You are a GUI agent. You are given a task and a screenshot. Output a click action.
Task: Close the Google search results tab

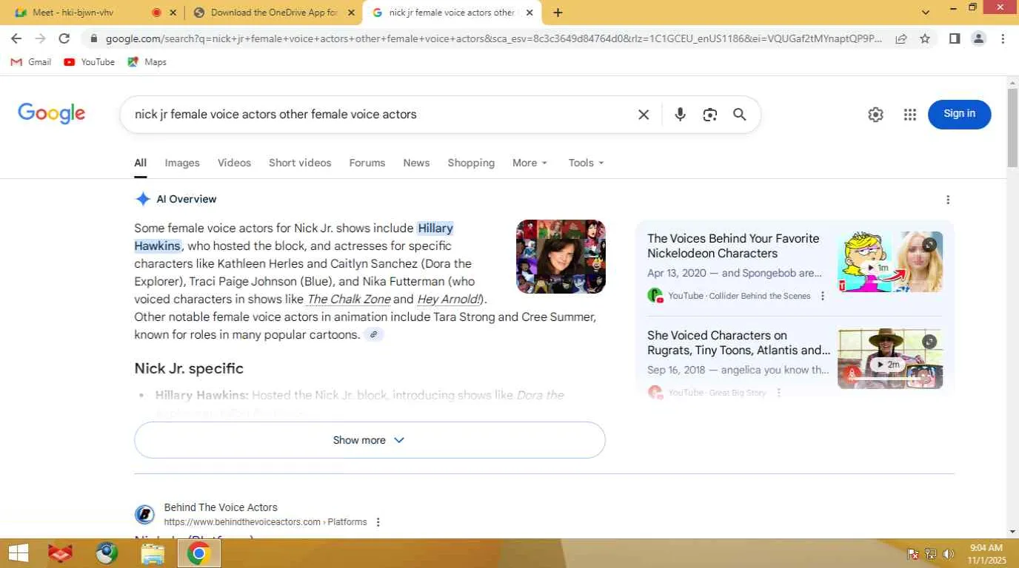click(x=529, y=13)
